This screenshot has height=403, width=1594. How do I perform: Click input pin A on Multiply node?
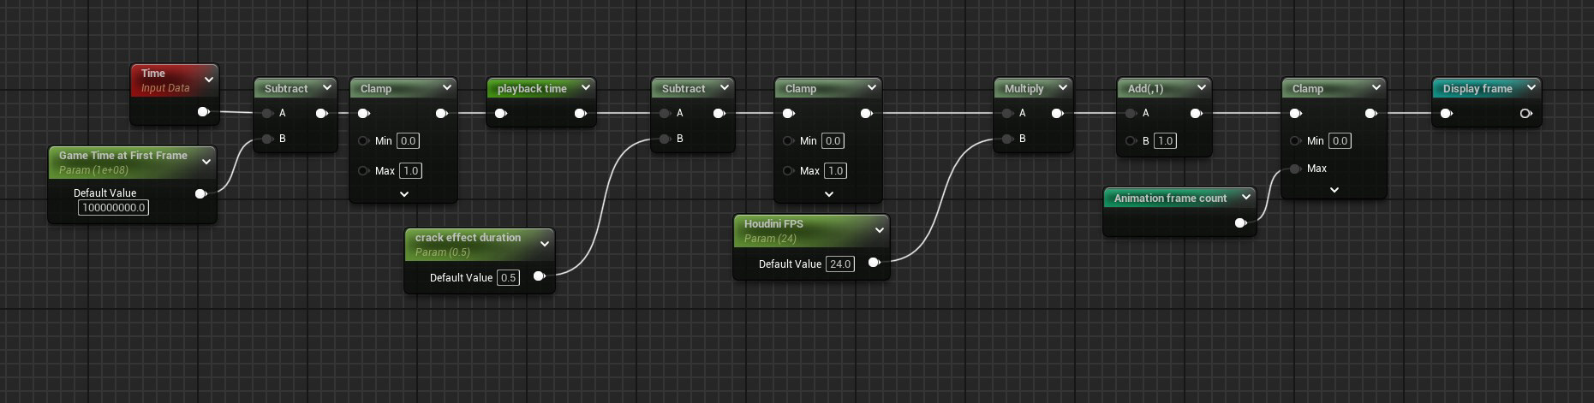point(1007,113)
